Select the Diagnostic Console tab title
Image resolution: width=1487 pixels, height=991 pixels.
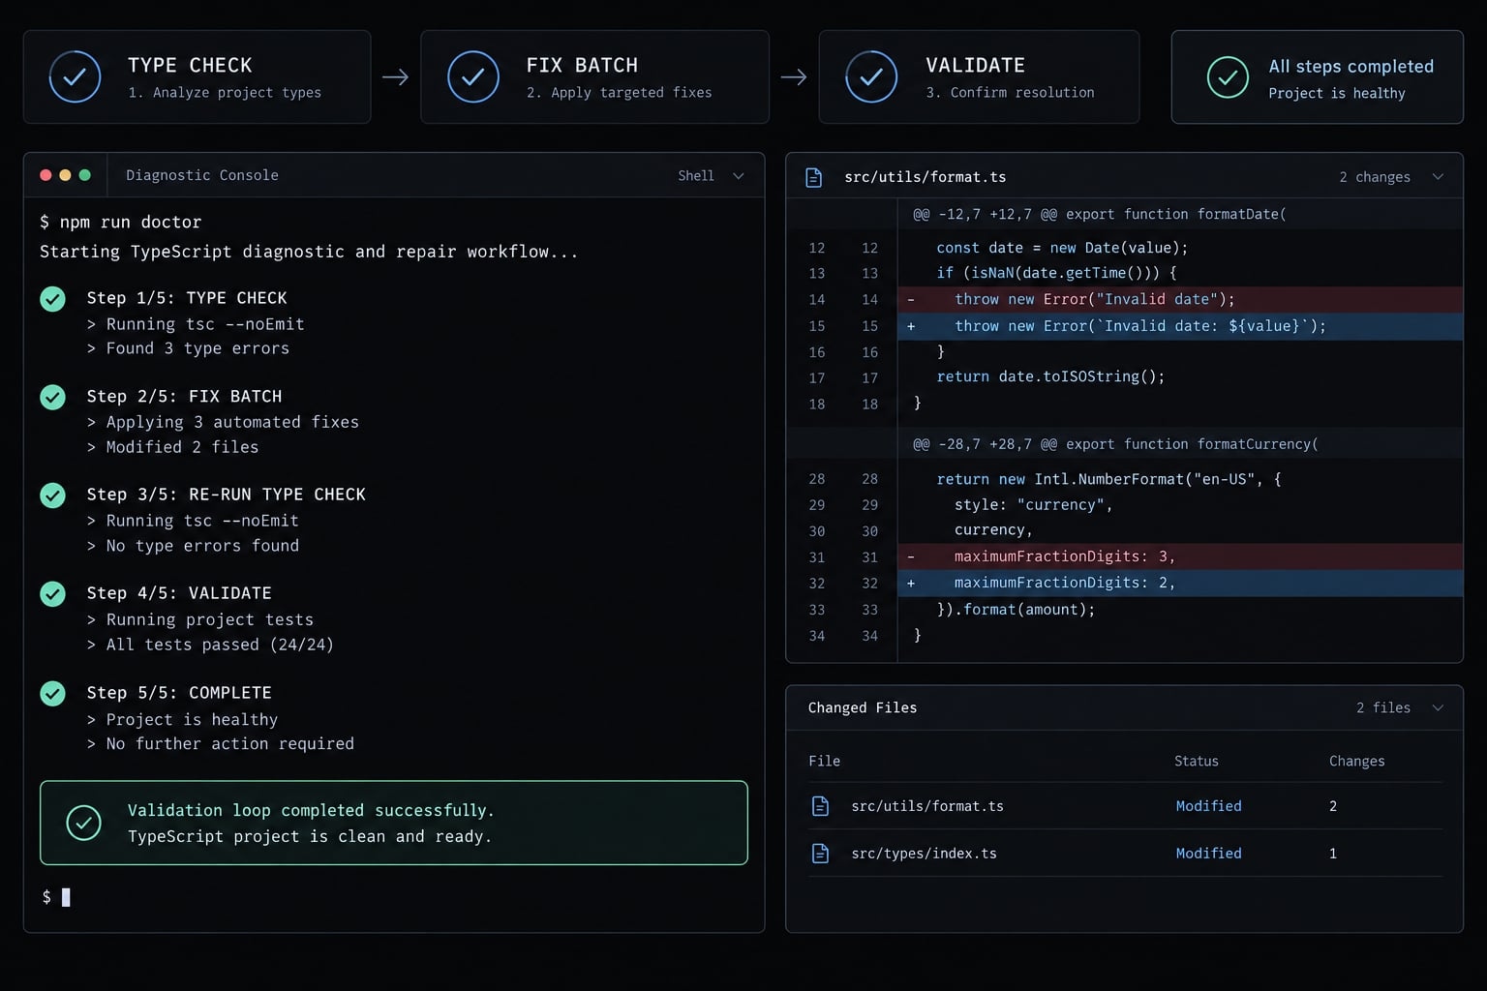[x=202, y=175]
